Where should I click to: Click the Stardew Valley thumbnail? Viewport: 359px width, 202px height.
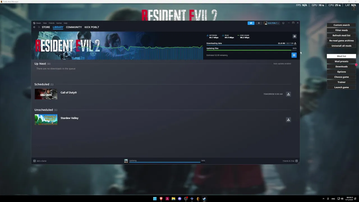(46, 120)
